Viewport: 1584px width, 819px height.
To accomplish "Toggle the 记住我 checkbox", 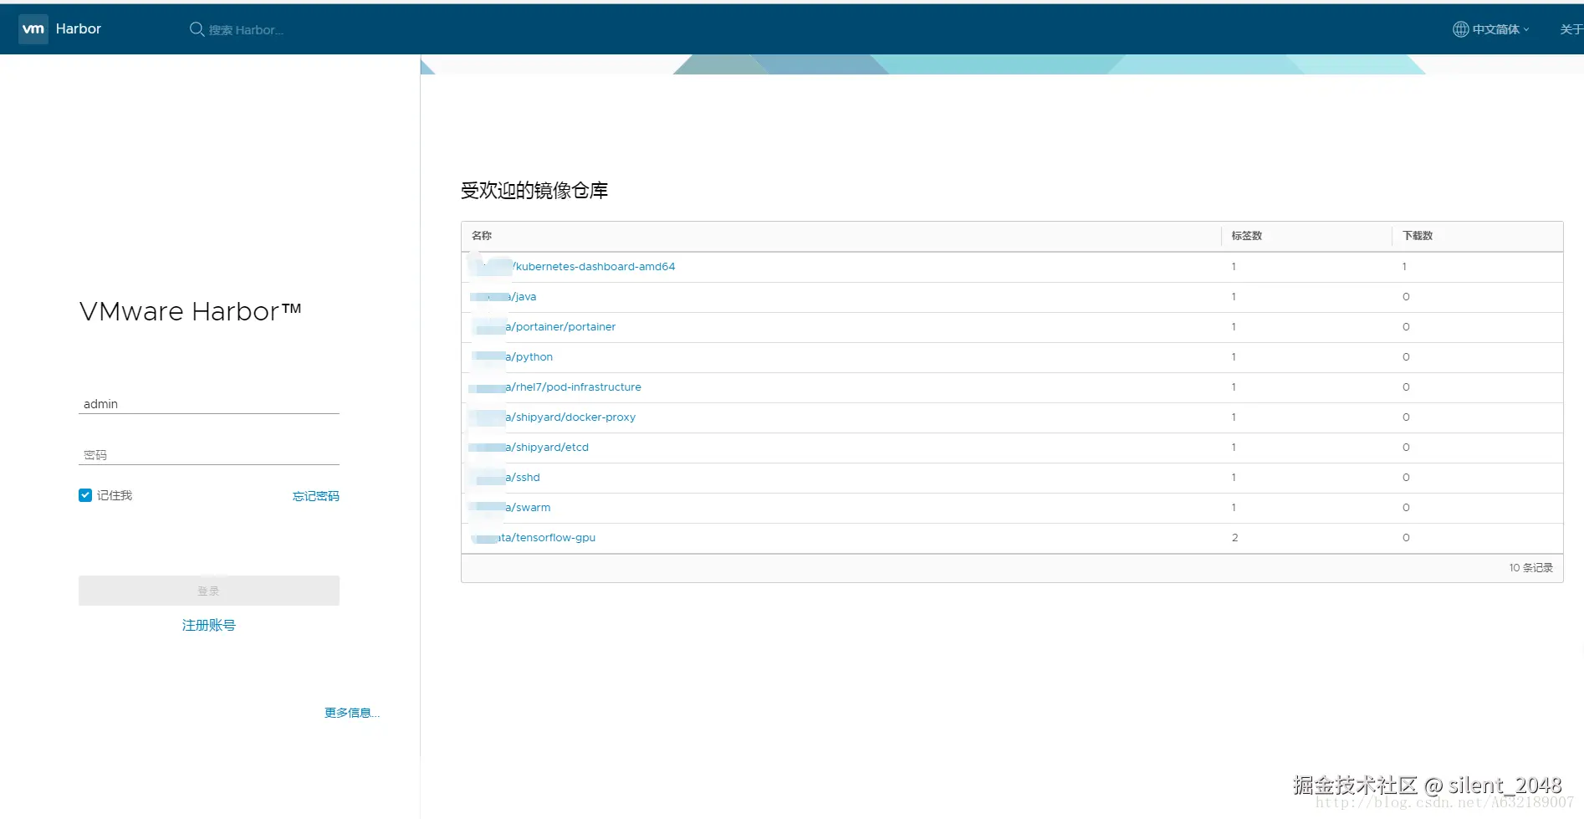I will click(85, 495).
